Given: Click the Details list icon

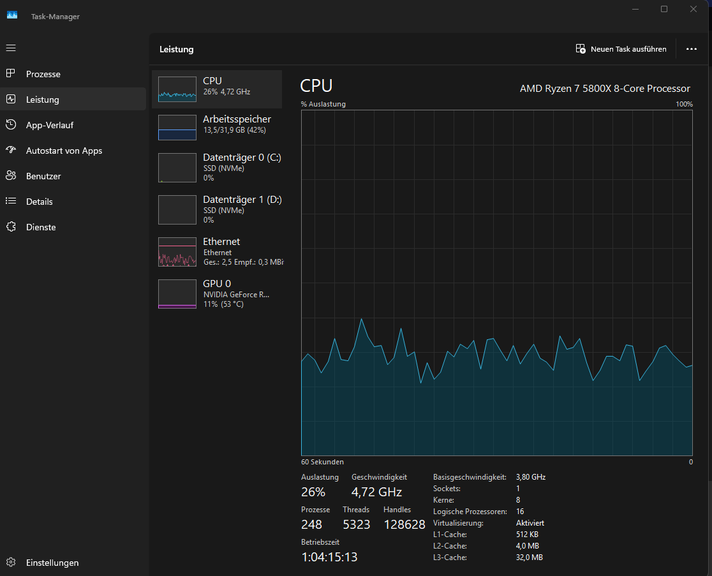Looking at the screenshot, I should click(11, 201).
